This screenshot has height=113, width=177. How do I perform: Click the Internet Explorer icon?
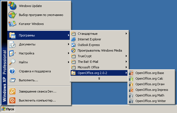point(73,39)
